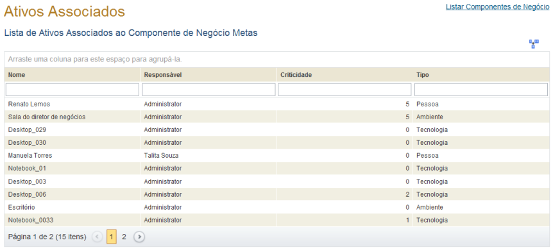553x250 pixels.
Task: Select the Renato Lemos row
Action: (277, 104)
